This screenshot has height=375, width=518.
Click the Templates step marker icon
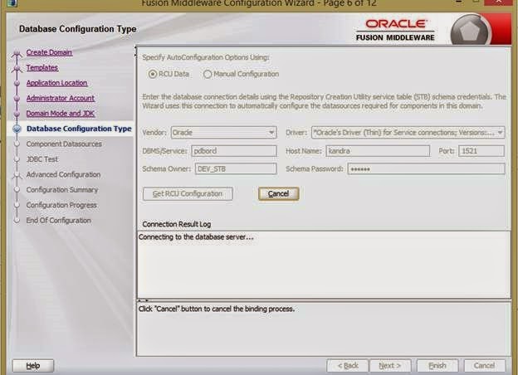pyautogui.click(x=17, y=69)
